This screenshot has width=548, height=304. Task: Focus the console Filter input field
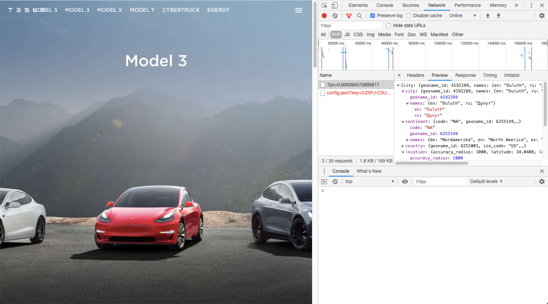pos(441,181)
